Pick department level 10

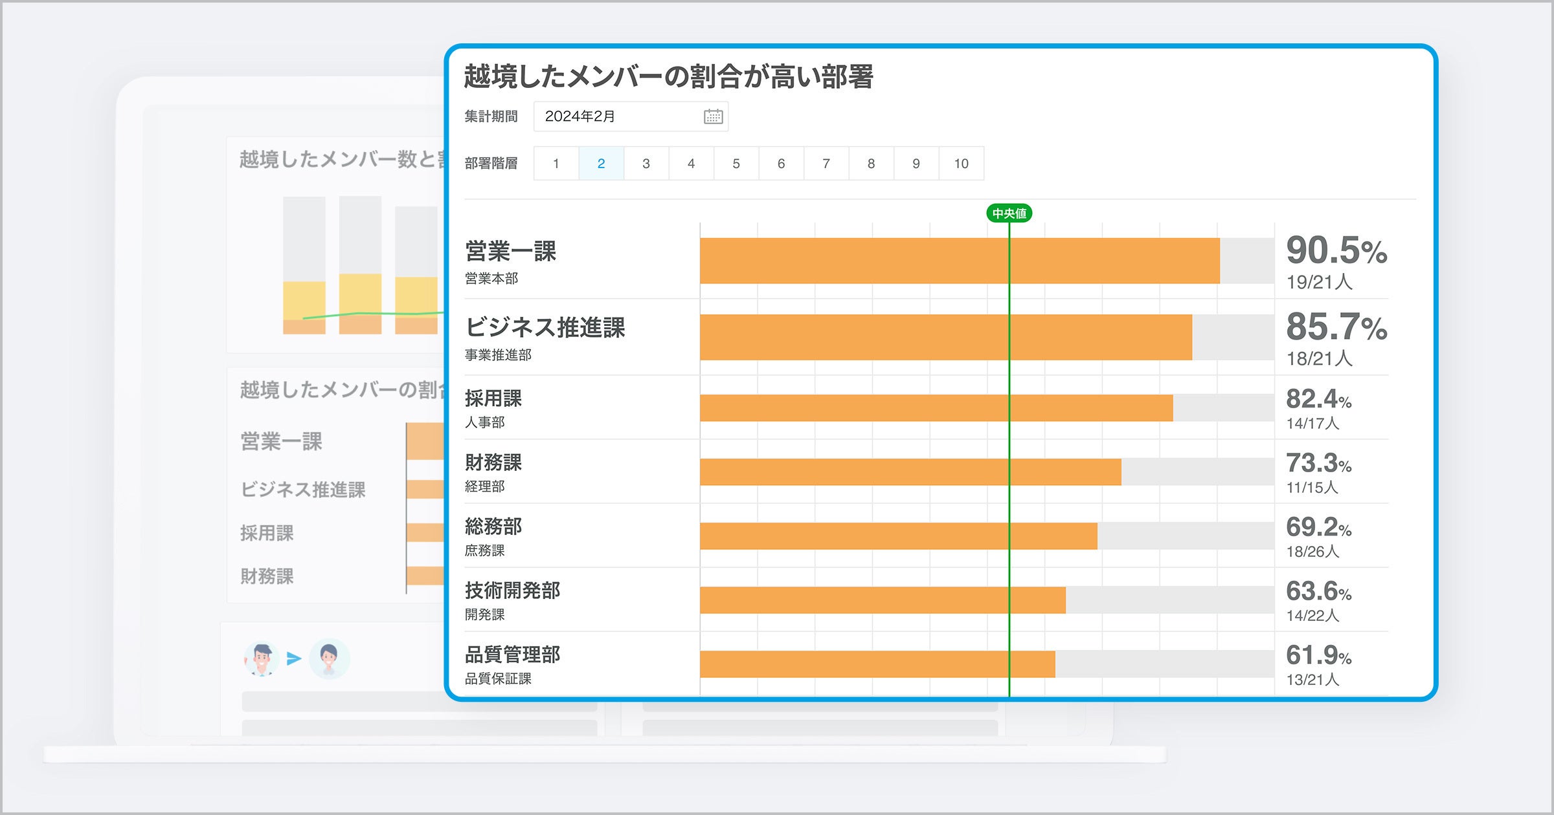[961, 164]
